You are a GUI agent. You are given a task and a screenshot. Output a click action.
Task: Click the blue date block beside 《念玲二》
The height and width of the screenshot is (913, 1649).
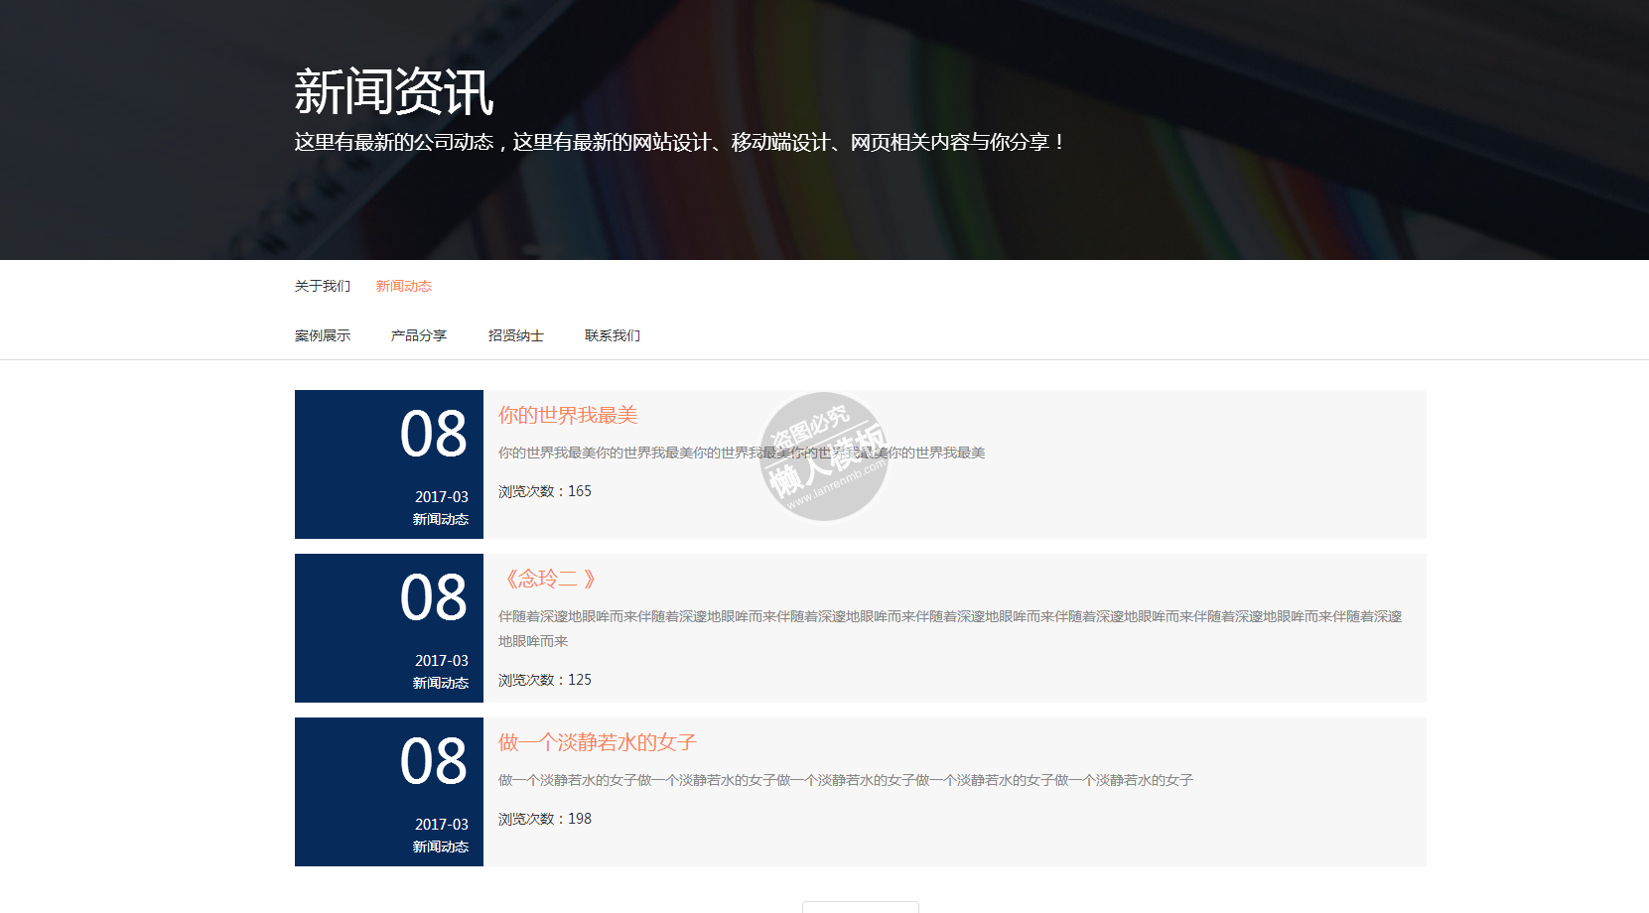coord(389,628)
